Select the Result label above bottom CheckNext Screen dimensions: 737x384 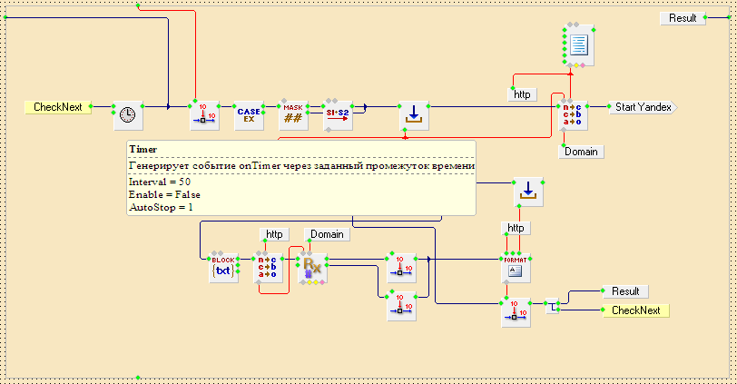[625, 291]
